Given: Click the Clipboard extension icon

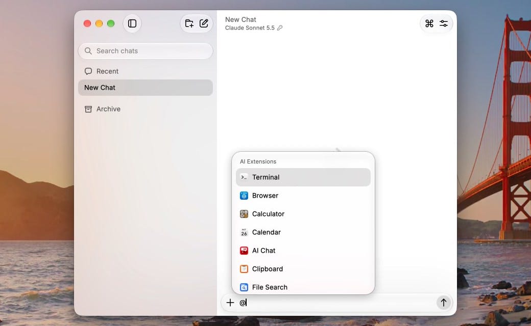Looking at the screenshot, I should coord(244,269).
